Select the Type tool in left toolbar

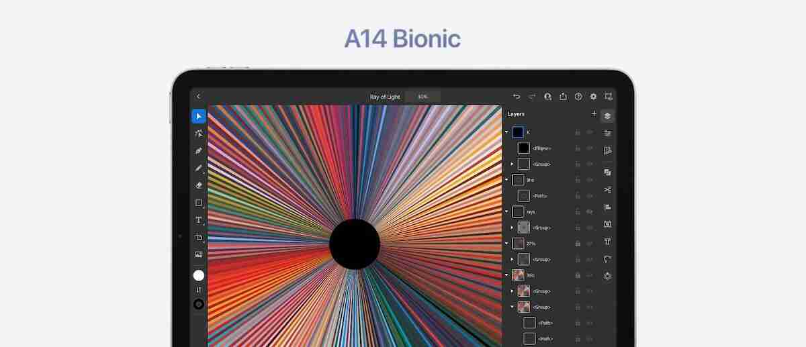[199, 220]
